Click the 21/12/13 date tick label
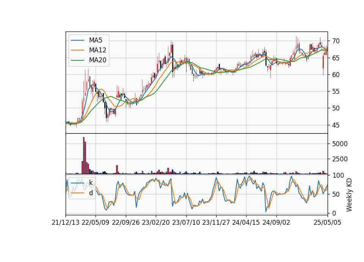Image resolution: width=364 pixels, height=262 pixels. (x=66, y=223)
